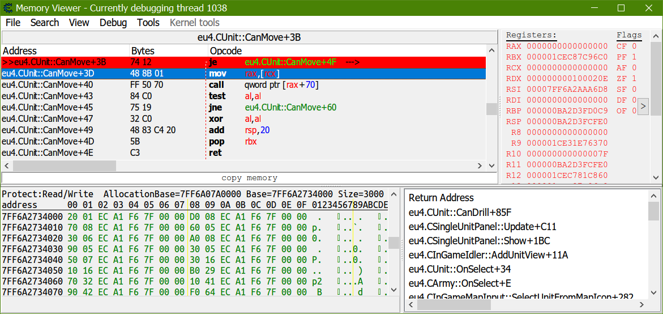663x314 pixels.
Task: Click the R10 register value
Action: [567, 154]
